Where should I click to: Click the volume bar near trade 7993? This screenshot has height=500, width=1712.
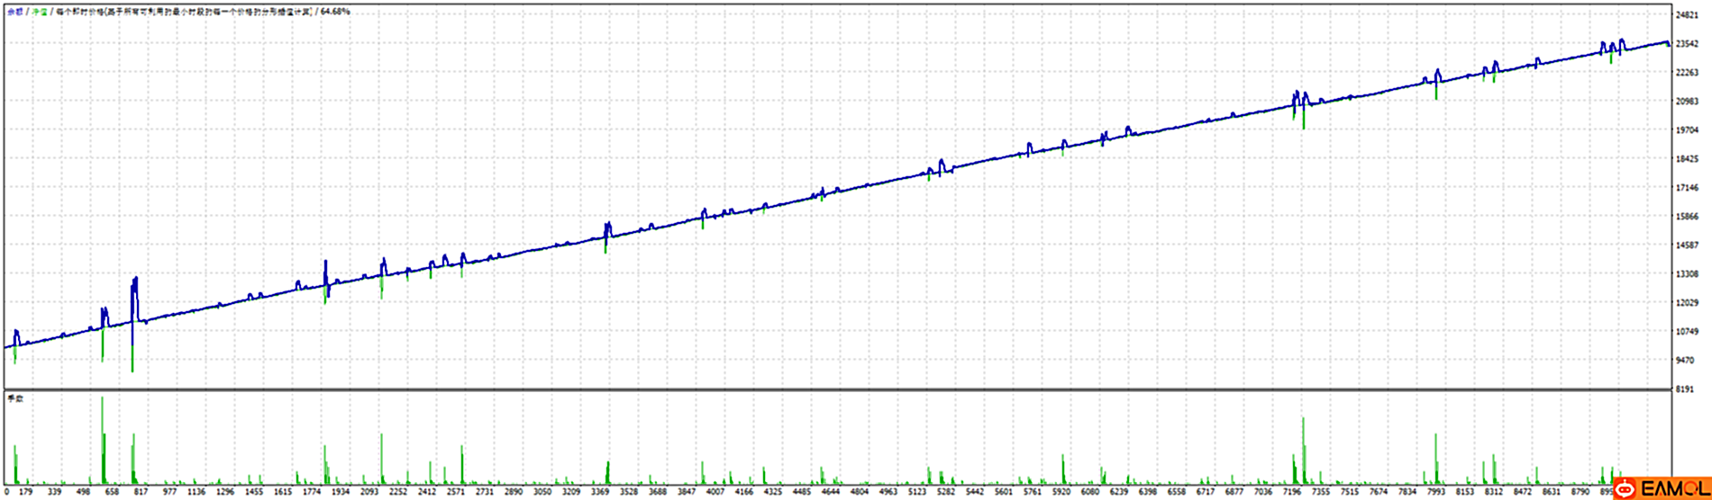[x=1436, y=459]
